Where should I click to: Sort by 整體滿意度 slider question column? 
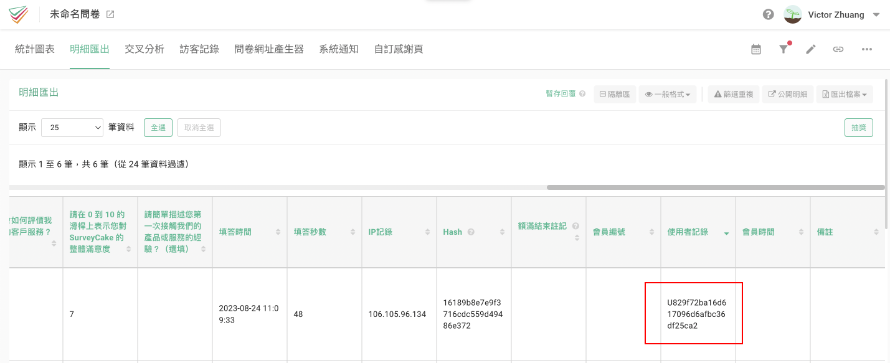(x=100, y=232)
